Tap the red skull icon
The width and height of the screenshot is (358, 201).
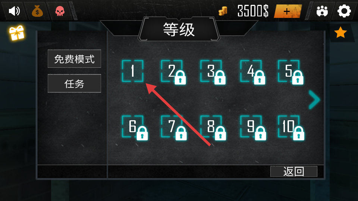point(60,11)
